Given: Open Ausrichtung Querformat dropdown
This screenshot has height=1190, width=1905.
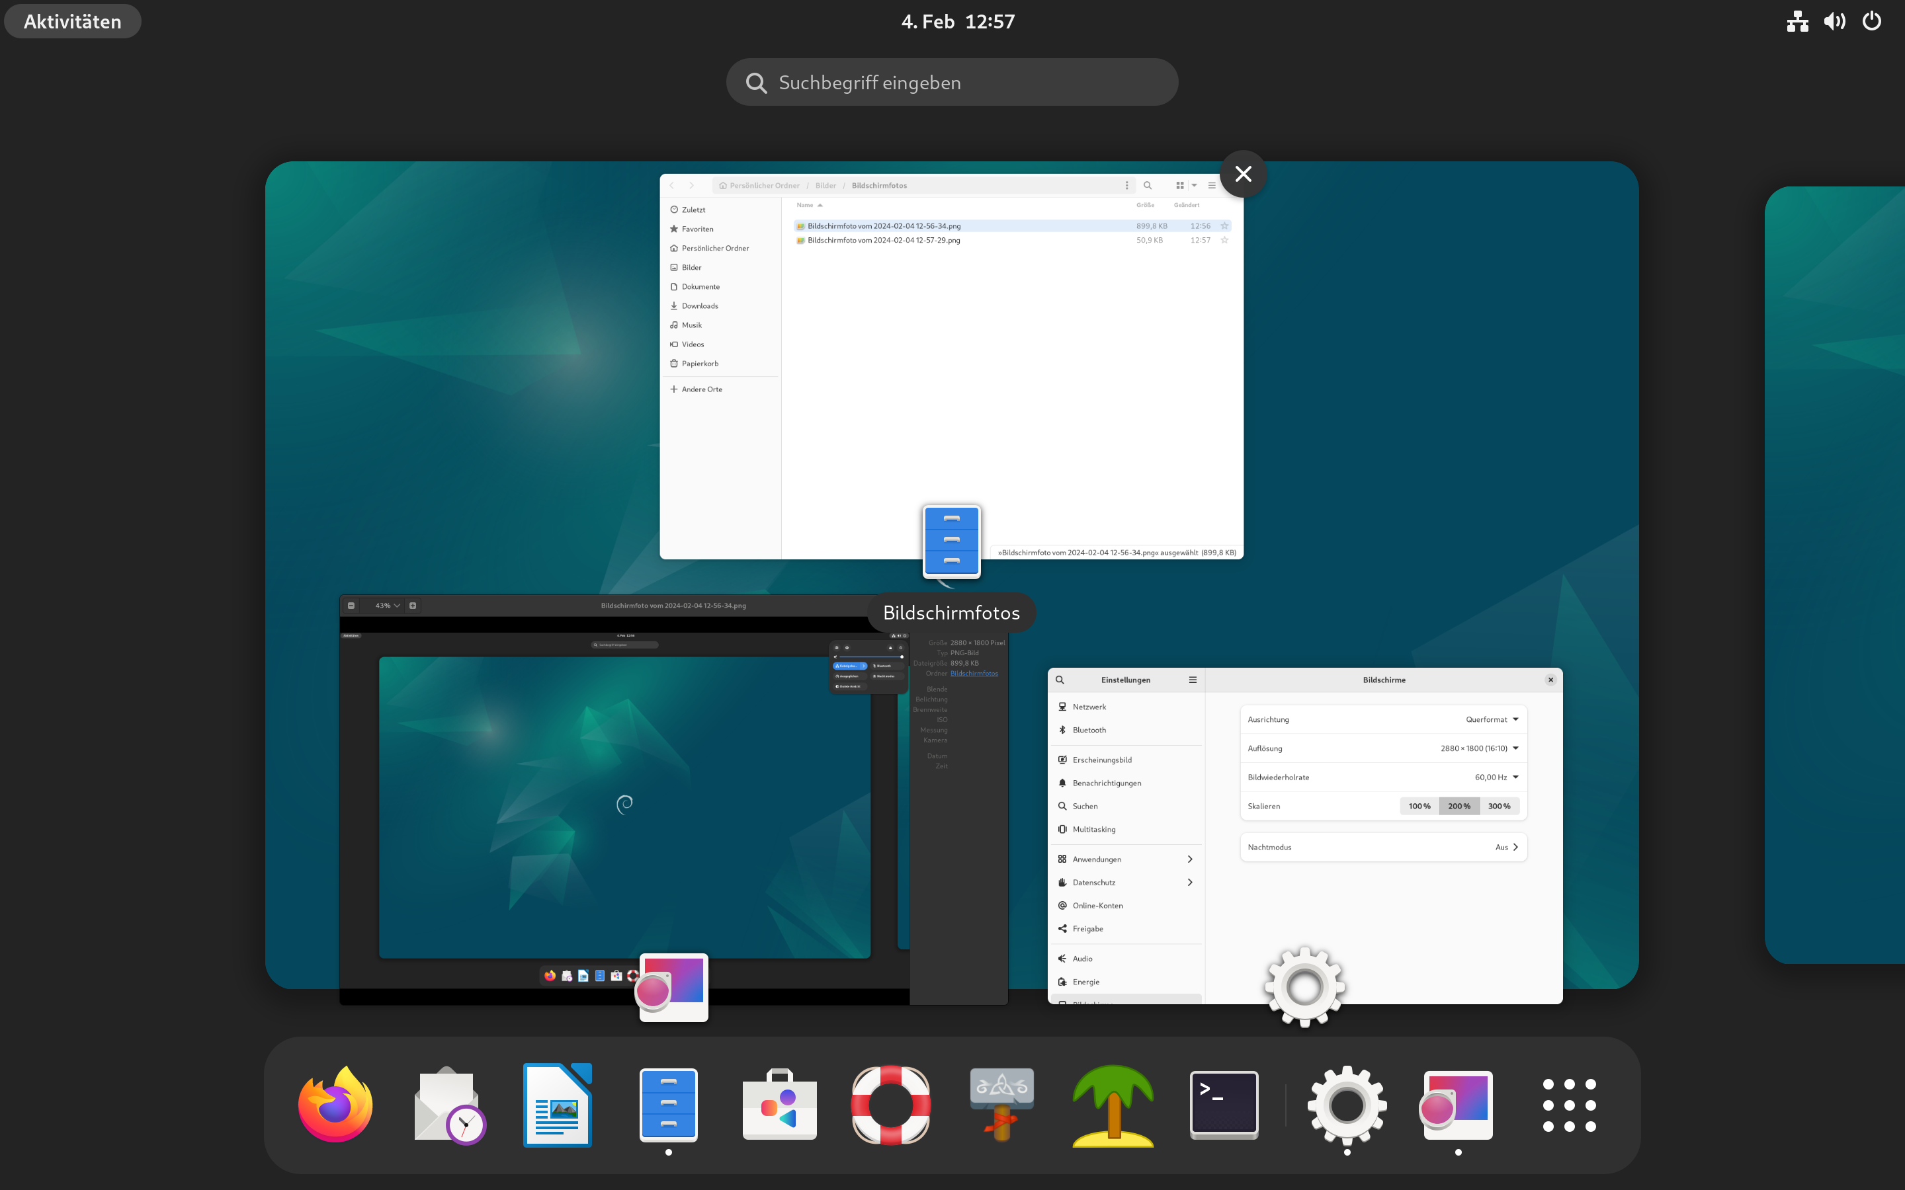Looking at the screenshot, I should pos(1492,719).
